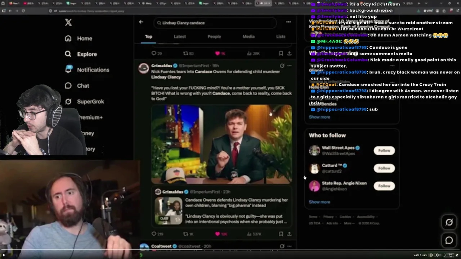Open video player settings gear

(444, 255)
